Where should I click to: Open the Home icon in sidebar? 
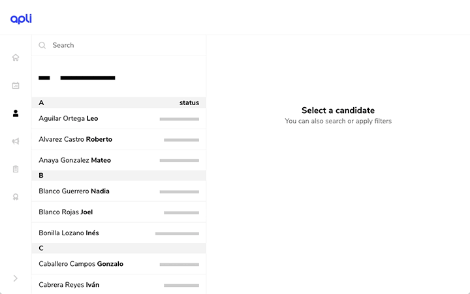16,57
